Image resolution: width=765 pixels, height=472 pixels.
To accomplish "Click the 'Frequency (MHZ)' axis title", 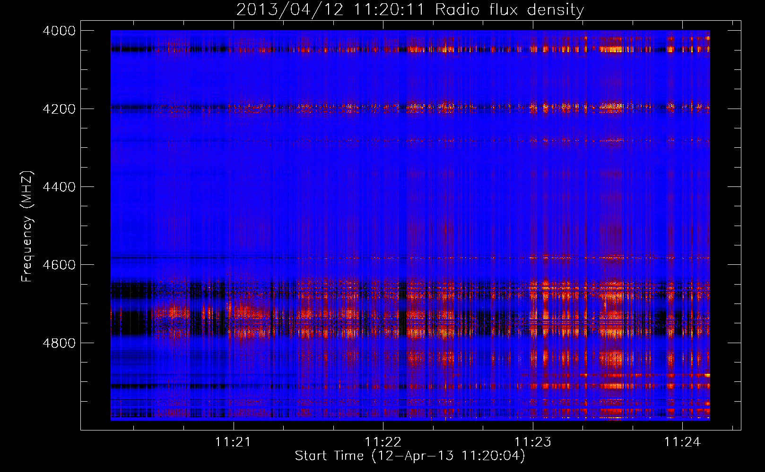I will click(x=27, y=227).
